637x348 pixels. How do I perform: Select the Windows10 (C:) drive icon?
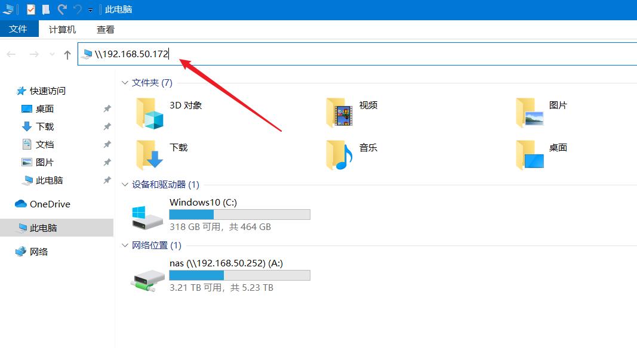[147, 218]
